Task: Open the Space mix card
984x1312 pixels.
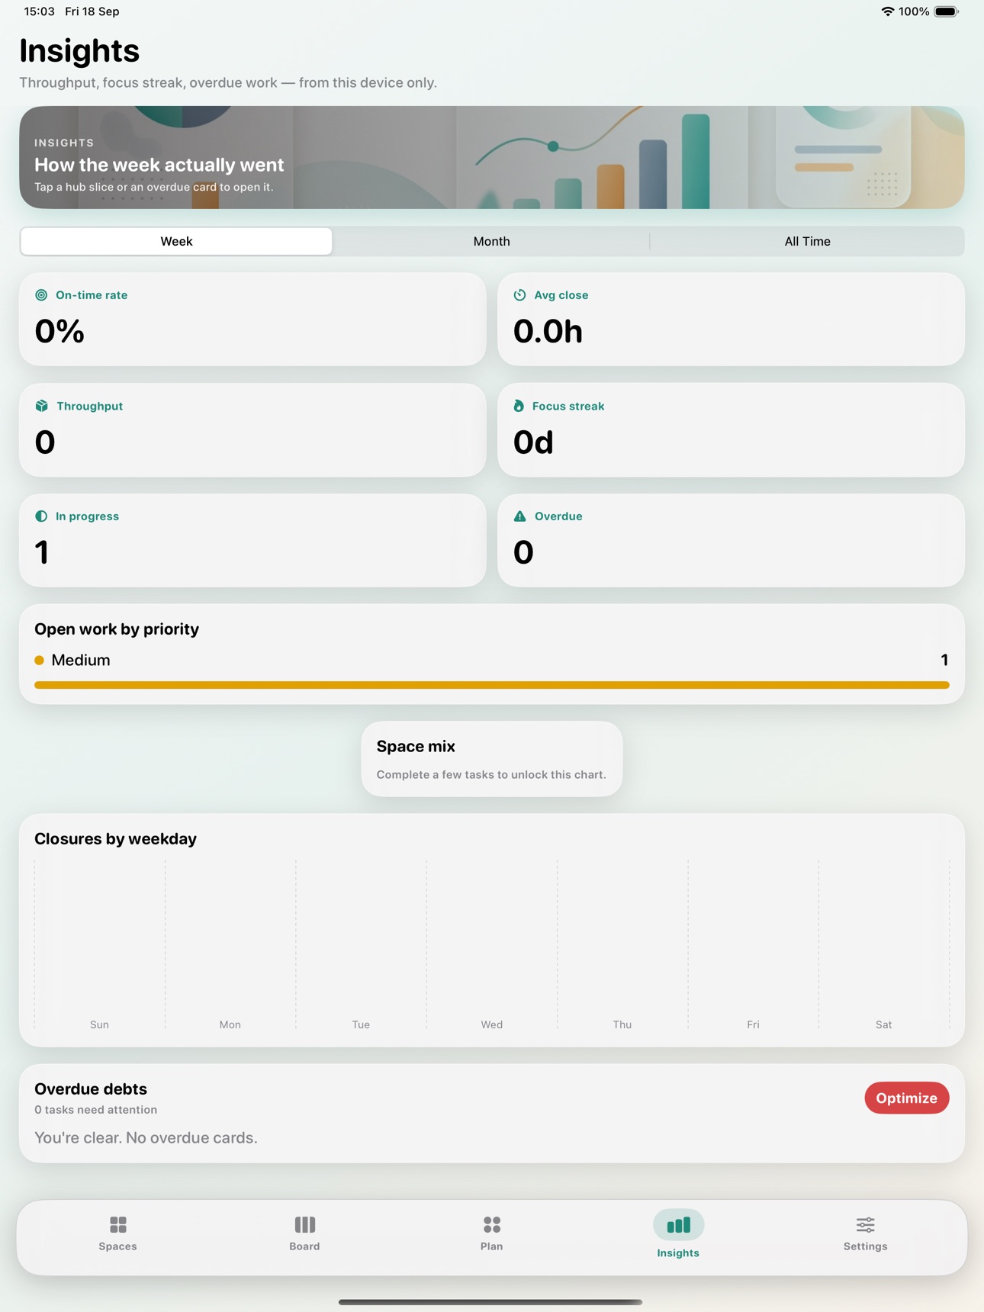Action: pyautogui.click(x=492, y=759)
